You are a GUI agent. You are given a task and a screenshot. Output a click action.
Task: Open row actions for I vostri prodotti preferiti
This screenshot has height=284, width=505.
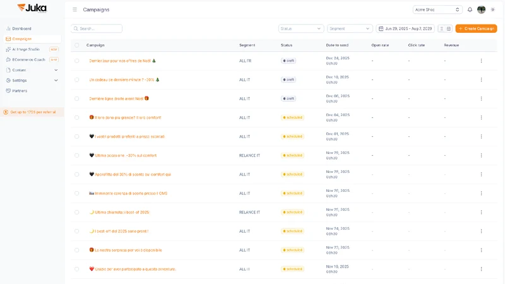point(481,136)
